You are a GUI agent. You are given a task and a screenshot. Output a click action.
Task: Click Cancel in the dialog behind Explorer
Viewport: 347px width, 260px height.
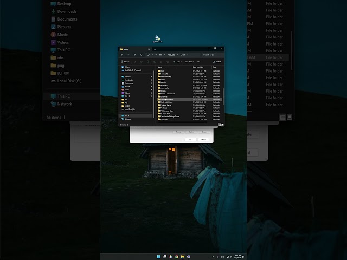tap(204, 140)
